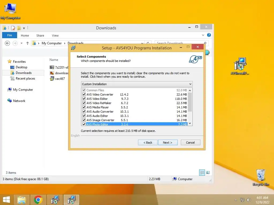Click taskbar clock showing 4:01 AM

262,200
